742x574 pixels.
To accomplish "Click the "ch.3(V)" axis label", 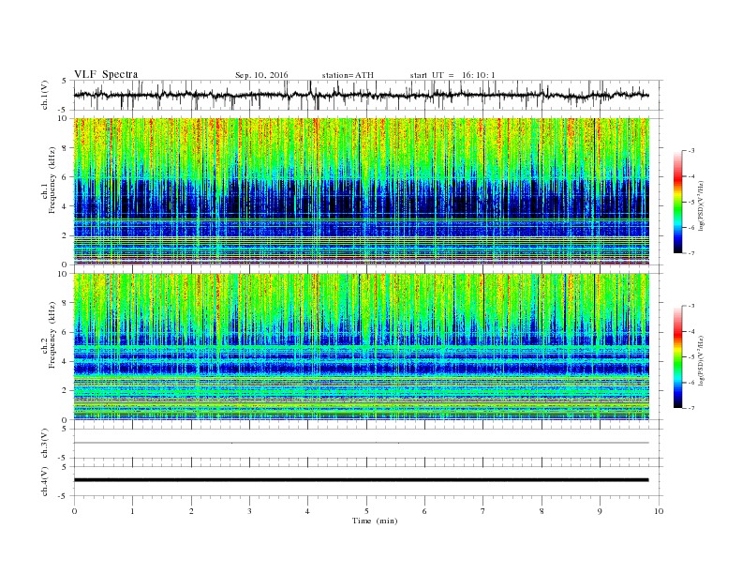I will [x=45, y=444].
